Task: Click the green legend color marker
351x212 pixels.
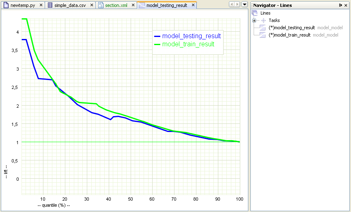Action: tap(157, 44)
